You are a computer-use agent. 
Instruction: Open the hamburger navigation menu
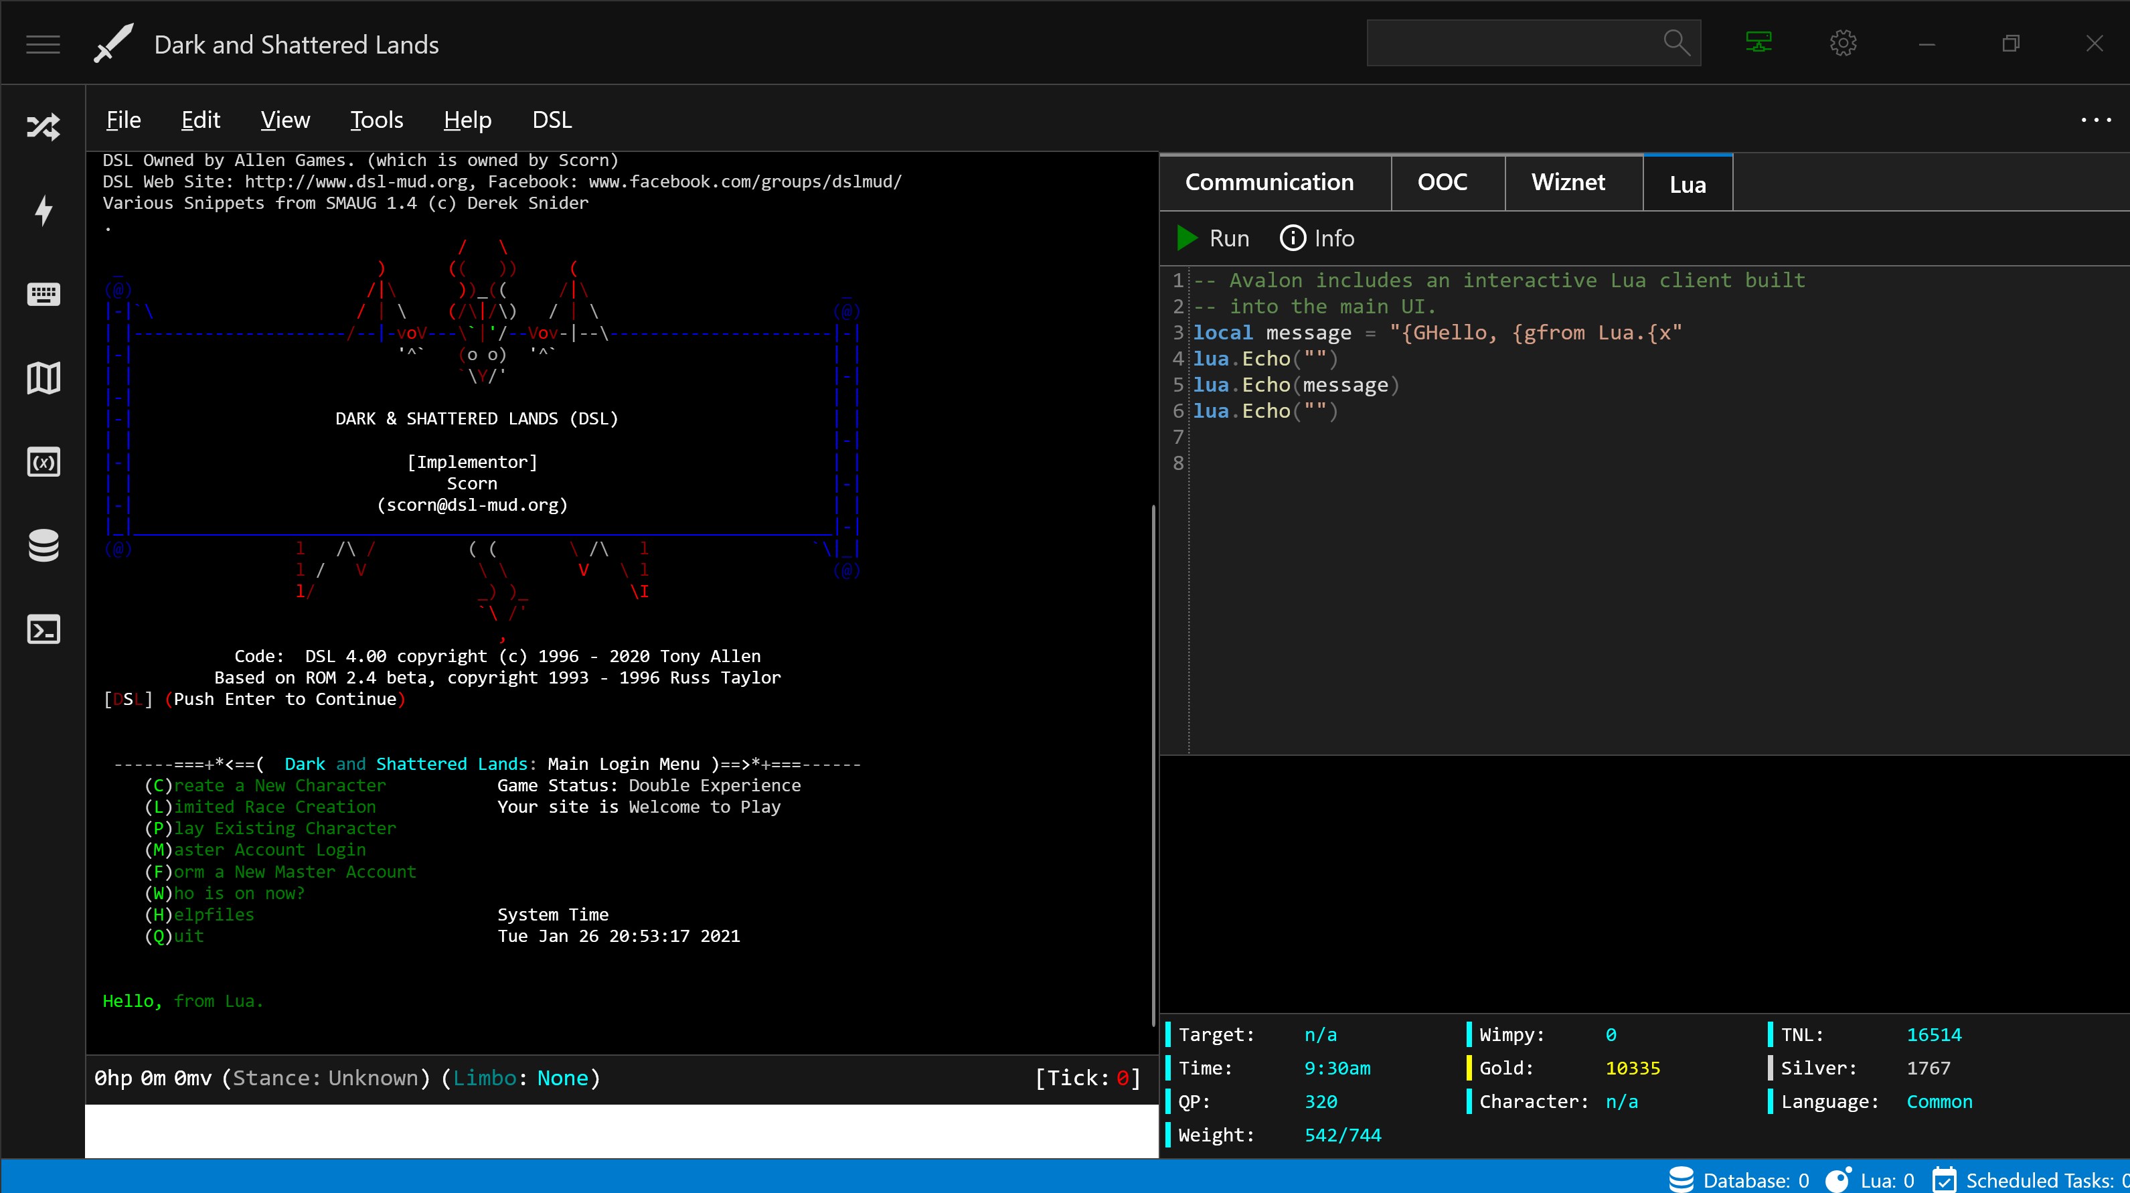point(43,44)
